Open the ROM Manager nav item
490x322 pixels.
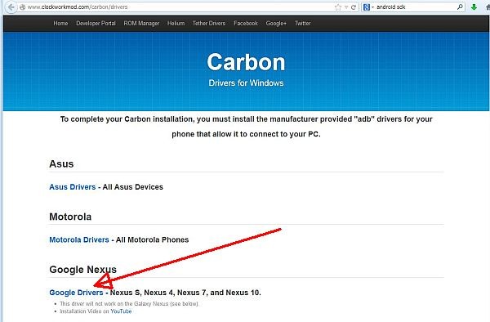(141, 23)
